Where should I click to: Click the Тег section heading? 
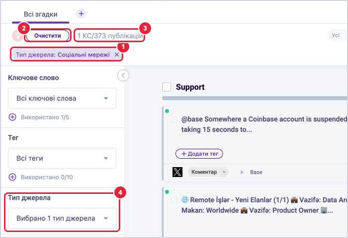tap(13, 138)
